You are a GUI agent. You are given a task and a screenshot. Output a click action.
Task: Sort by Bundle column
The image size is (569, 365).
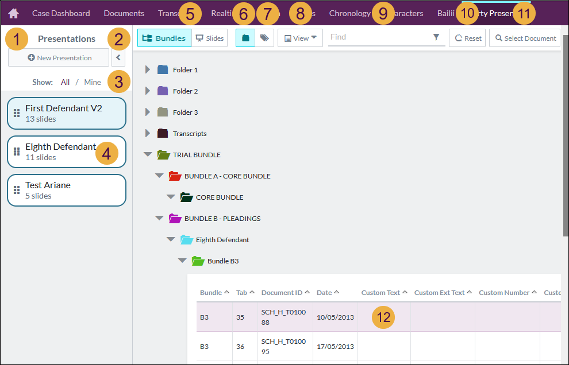pyautogui.click(x=214, y=293)
